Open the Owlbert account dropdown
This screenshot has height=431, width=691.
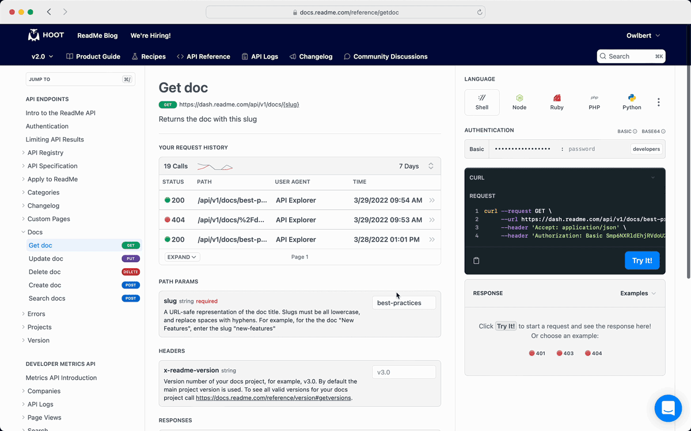tap(643, 36)
